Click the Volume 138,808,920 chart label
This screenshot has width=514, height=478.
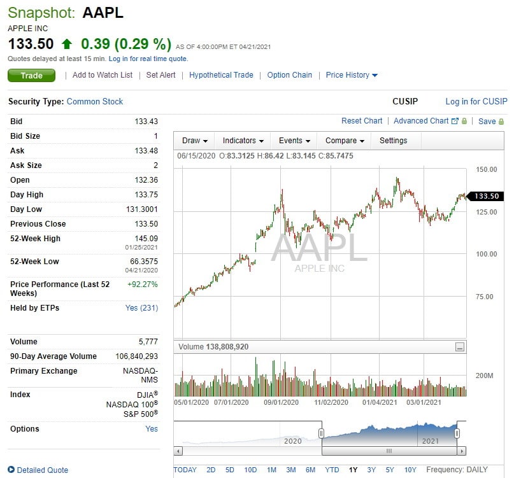pos(213,347)
